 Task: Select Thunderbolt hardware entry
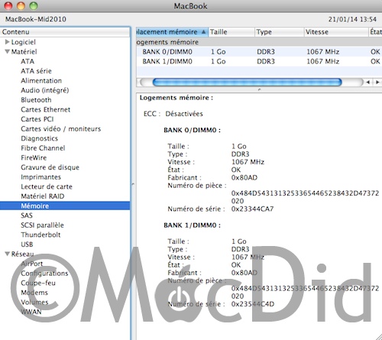point(40,235)
